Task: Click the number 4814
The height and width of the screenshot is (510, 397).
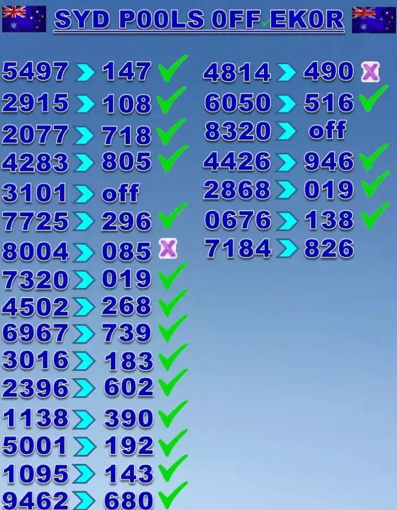Action: pyautogui.click(x=237, y=72)
